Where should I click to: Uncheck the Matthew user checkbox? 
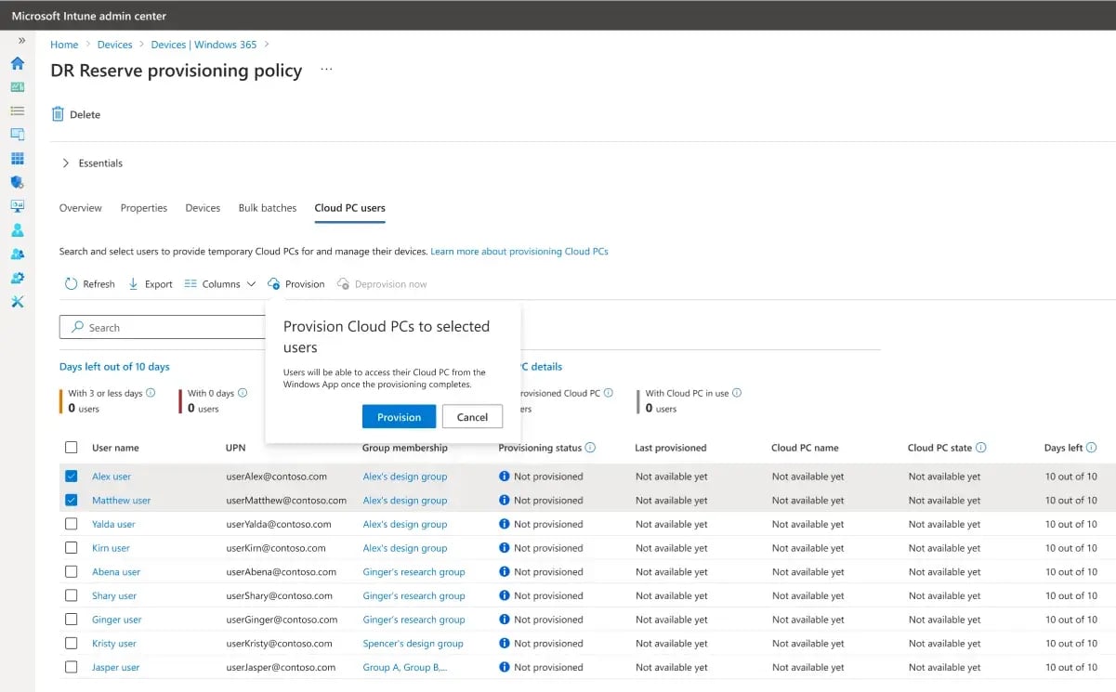(72, 500)
